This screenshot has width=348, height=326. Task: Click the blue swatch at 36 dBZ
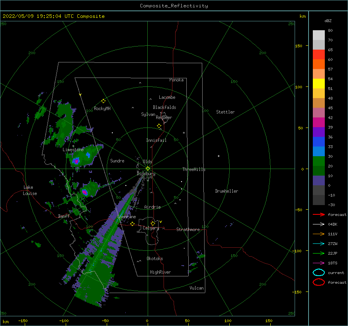(x=319, y=141)
